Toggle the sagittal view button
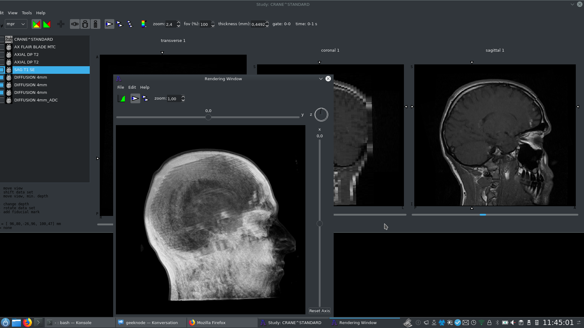This screenshot has width=584, height=328. (x=96, y=24)
